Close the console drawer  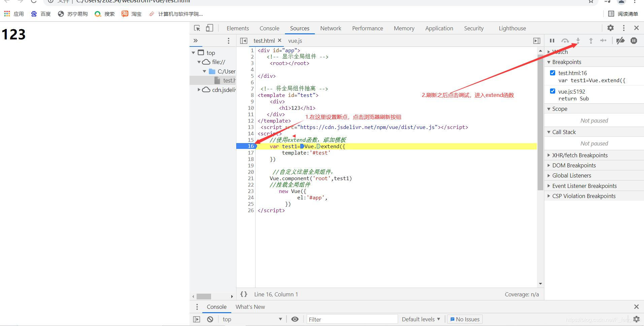point(636,307)
